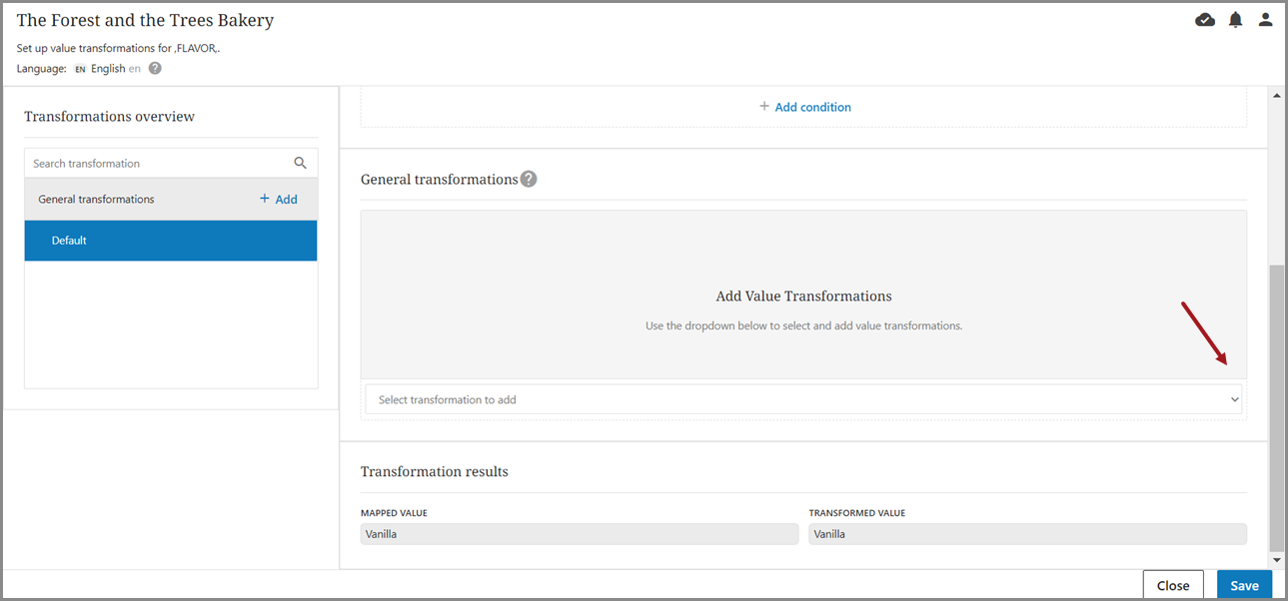Change the English language selection
The height and width of the screenshot is (601, 1288).
click(107, 69)
